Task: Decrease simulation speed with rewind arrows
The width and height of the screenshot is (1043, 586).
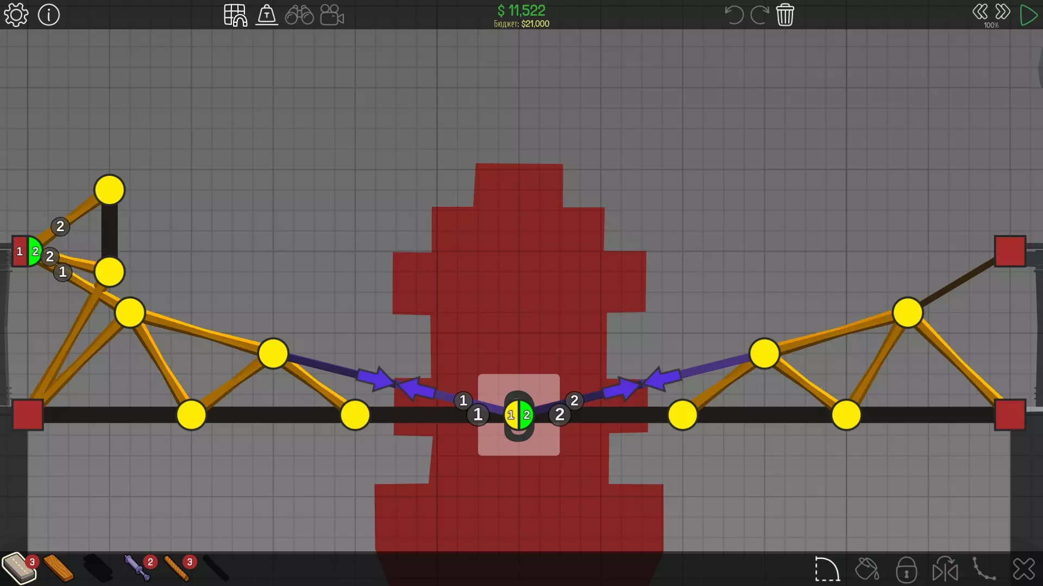Action: (x=980, y=12)
